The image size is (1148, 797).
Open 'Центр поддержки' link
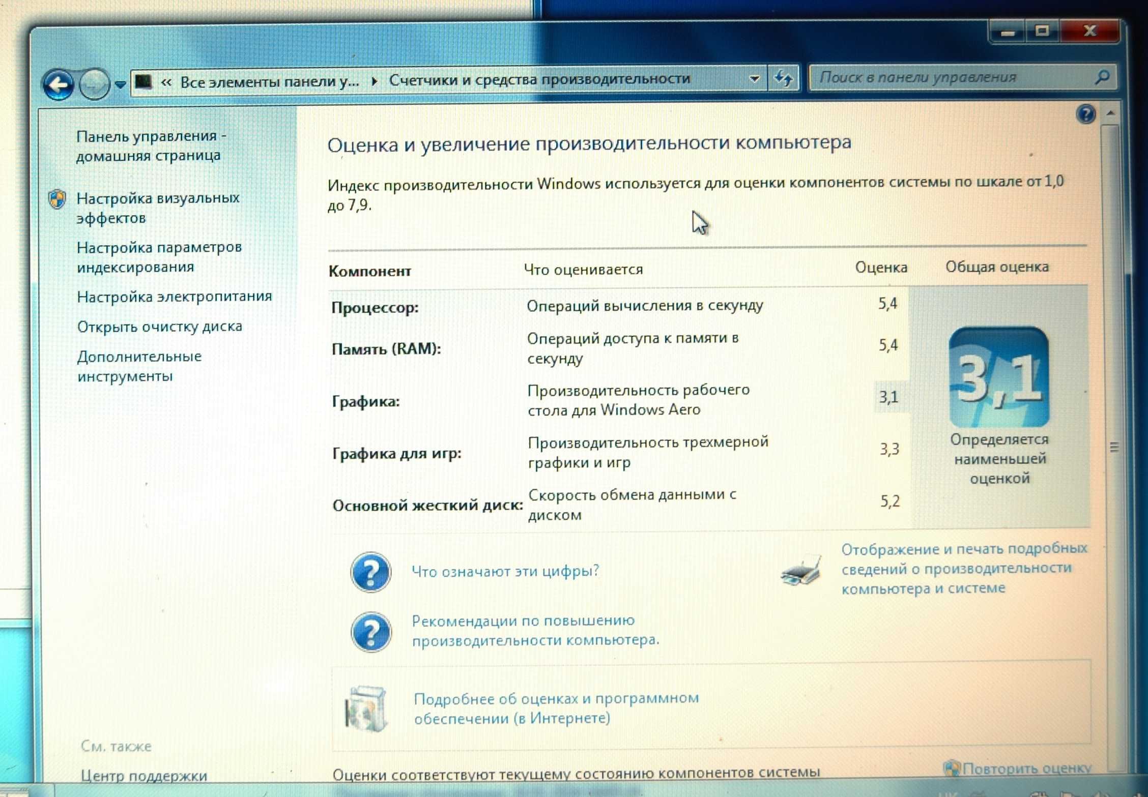(144, 776)
